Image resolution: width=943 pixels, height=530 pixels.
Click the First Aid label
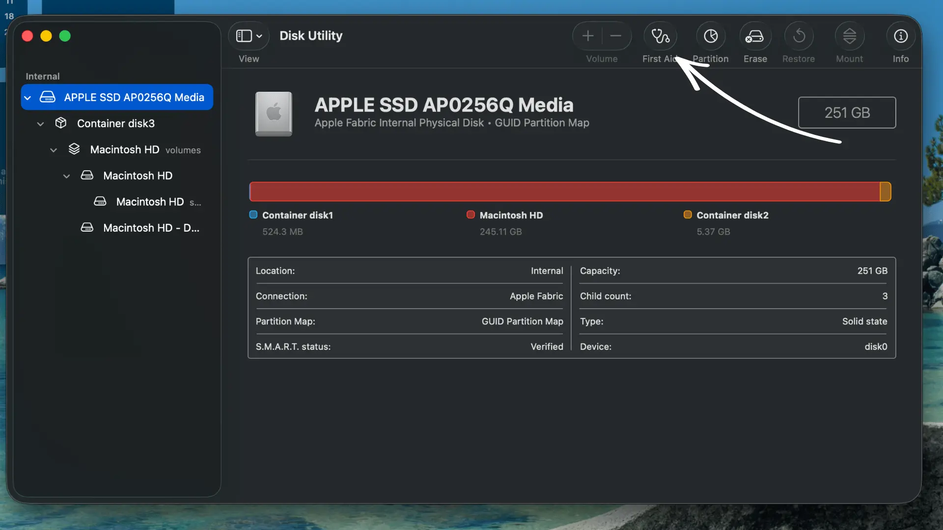click(x=660, y=58)
